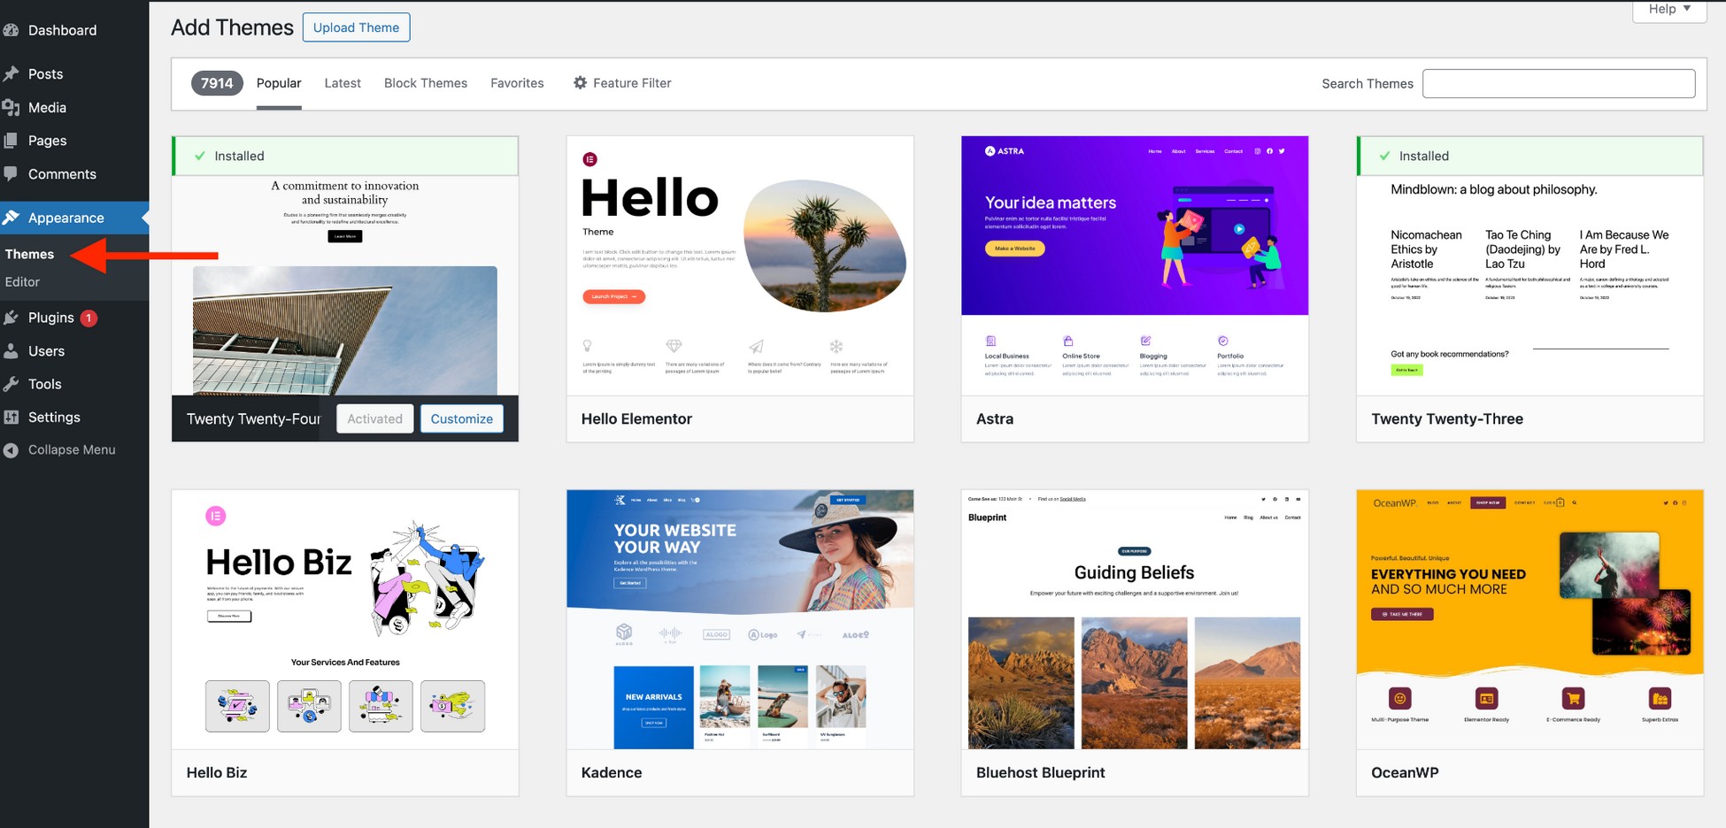Click the Pages icon in the sidebar
This screenshot has width=1726, height=828.
[x=12, y=140]
